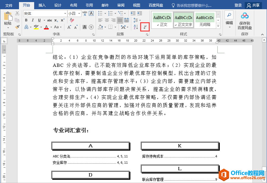Click the text effects outlined A icon

point(26,27)
